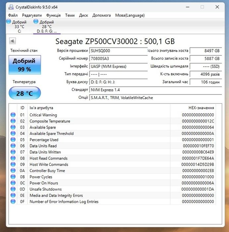The height and width of the screenshot is (232, 229).
Task: Open the Мова(Language) menu
Action: (x=130, y=15)
